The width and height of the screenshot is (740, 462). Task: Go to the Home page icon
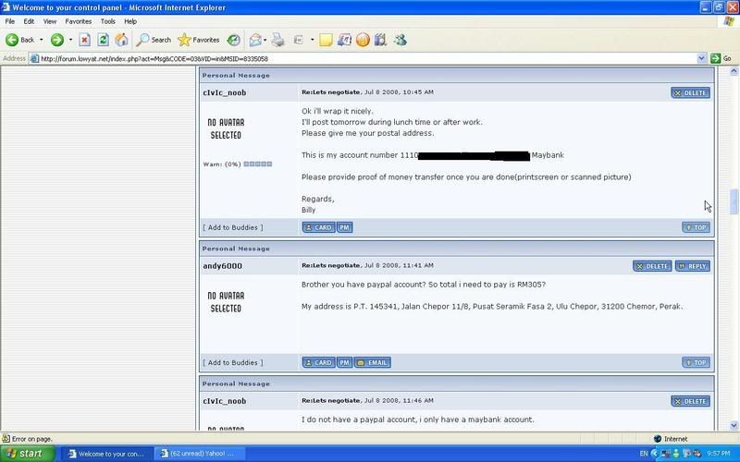click(x=121, y=40)
